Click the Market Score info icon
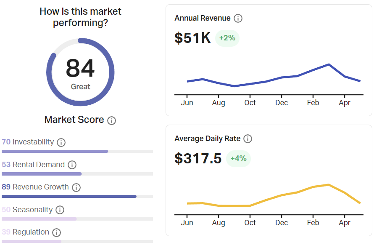 pos(111,120)
